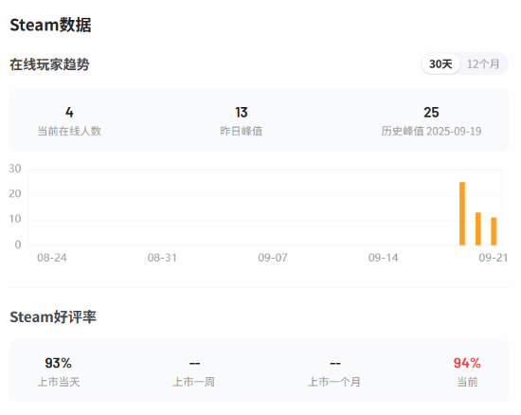
Task: Click the 历史峰值 2025-09-19 label
Action: click(431, 132)
